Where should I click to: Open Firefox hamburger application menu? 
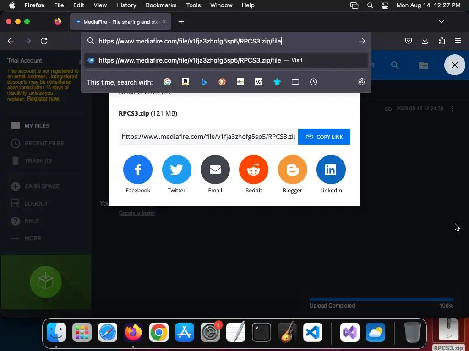tap(458, 41)
